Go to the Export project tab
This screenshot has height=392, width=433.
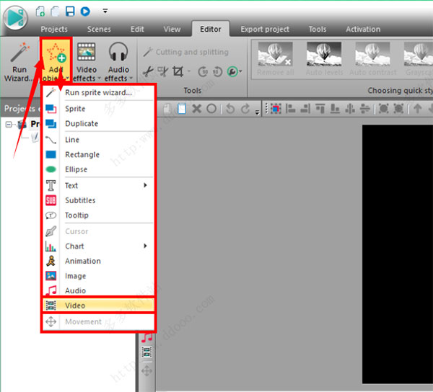click(x=265, y=29)
